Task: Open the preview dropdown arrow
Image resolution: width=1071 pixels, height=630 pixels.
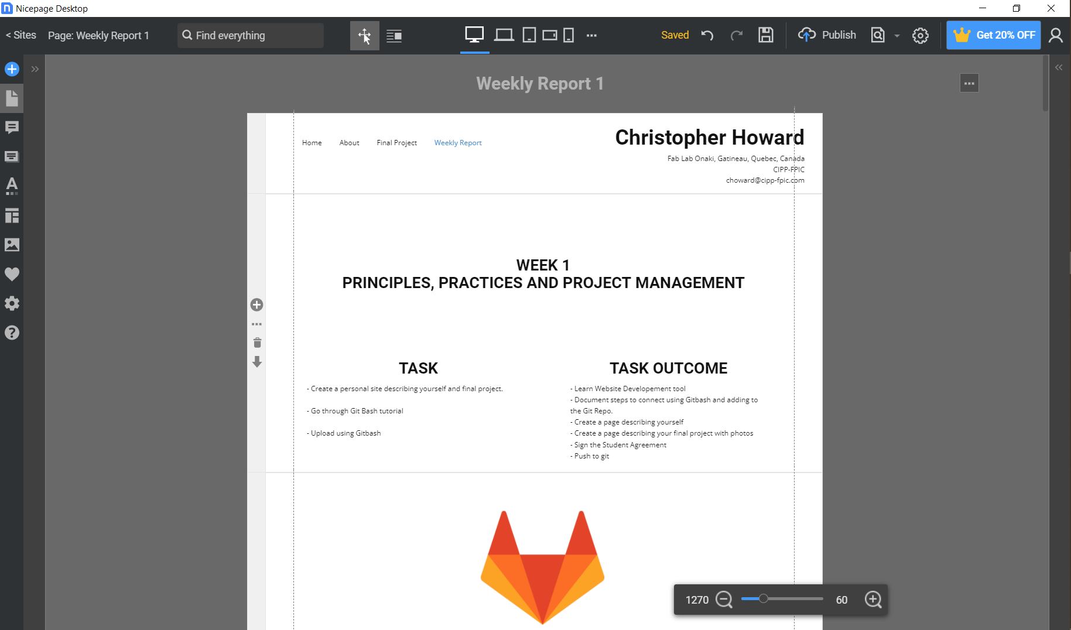Action: pyautogui.click(x=897, y=36)
